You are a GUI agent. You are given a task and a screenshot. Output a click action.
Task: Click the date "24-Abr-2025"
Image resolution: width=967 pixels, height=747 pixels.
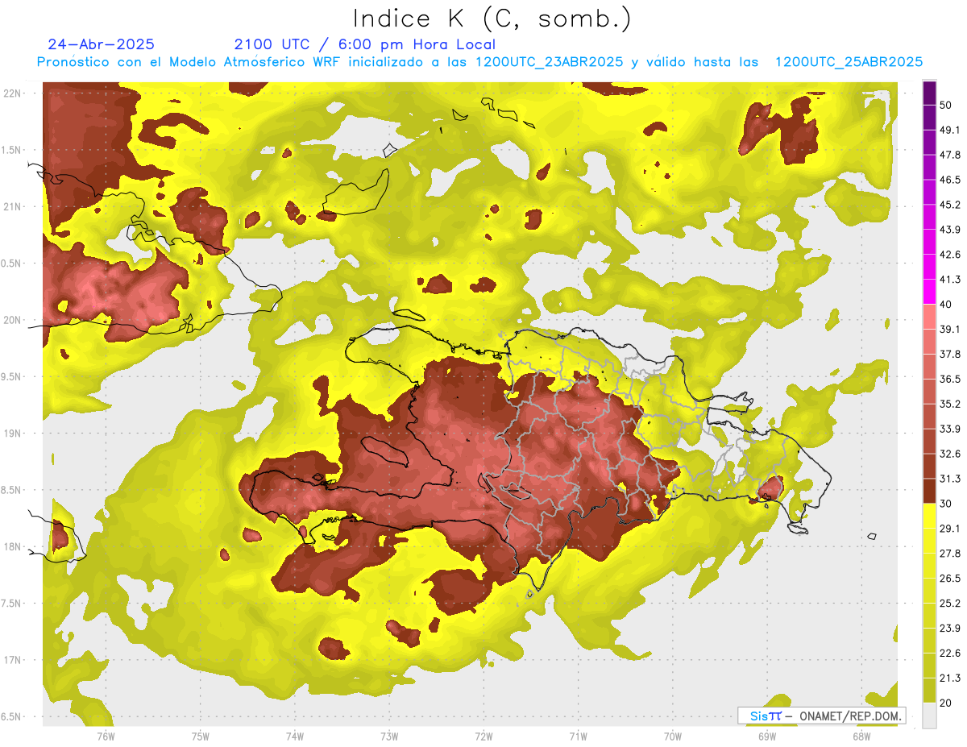(102, 44)
